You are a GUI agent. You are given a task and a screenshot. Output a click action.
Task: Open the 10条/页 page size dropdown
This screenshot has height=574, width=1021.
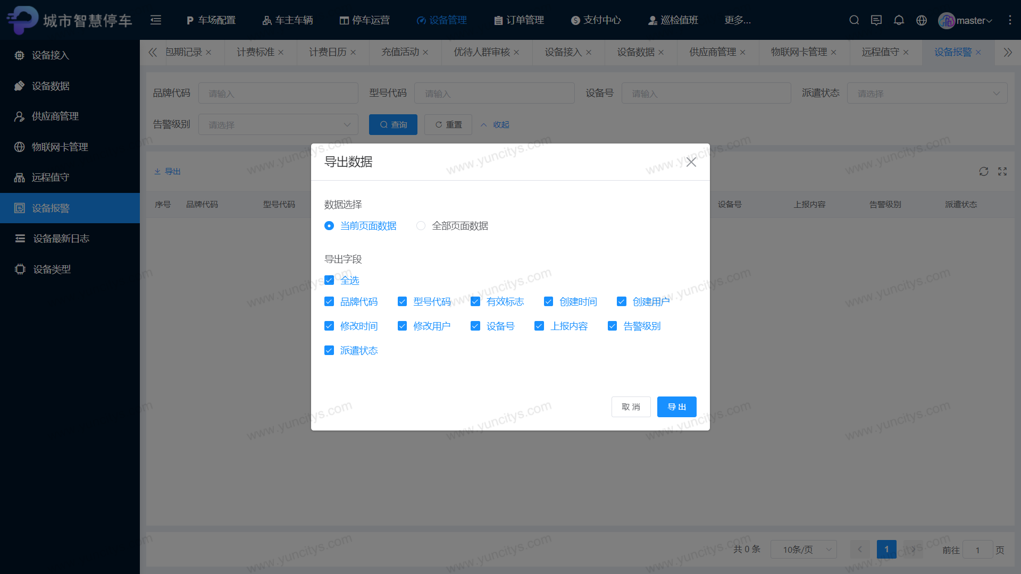803,550
